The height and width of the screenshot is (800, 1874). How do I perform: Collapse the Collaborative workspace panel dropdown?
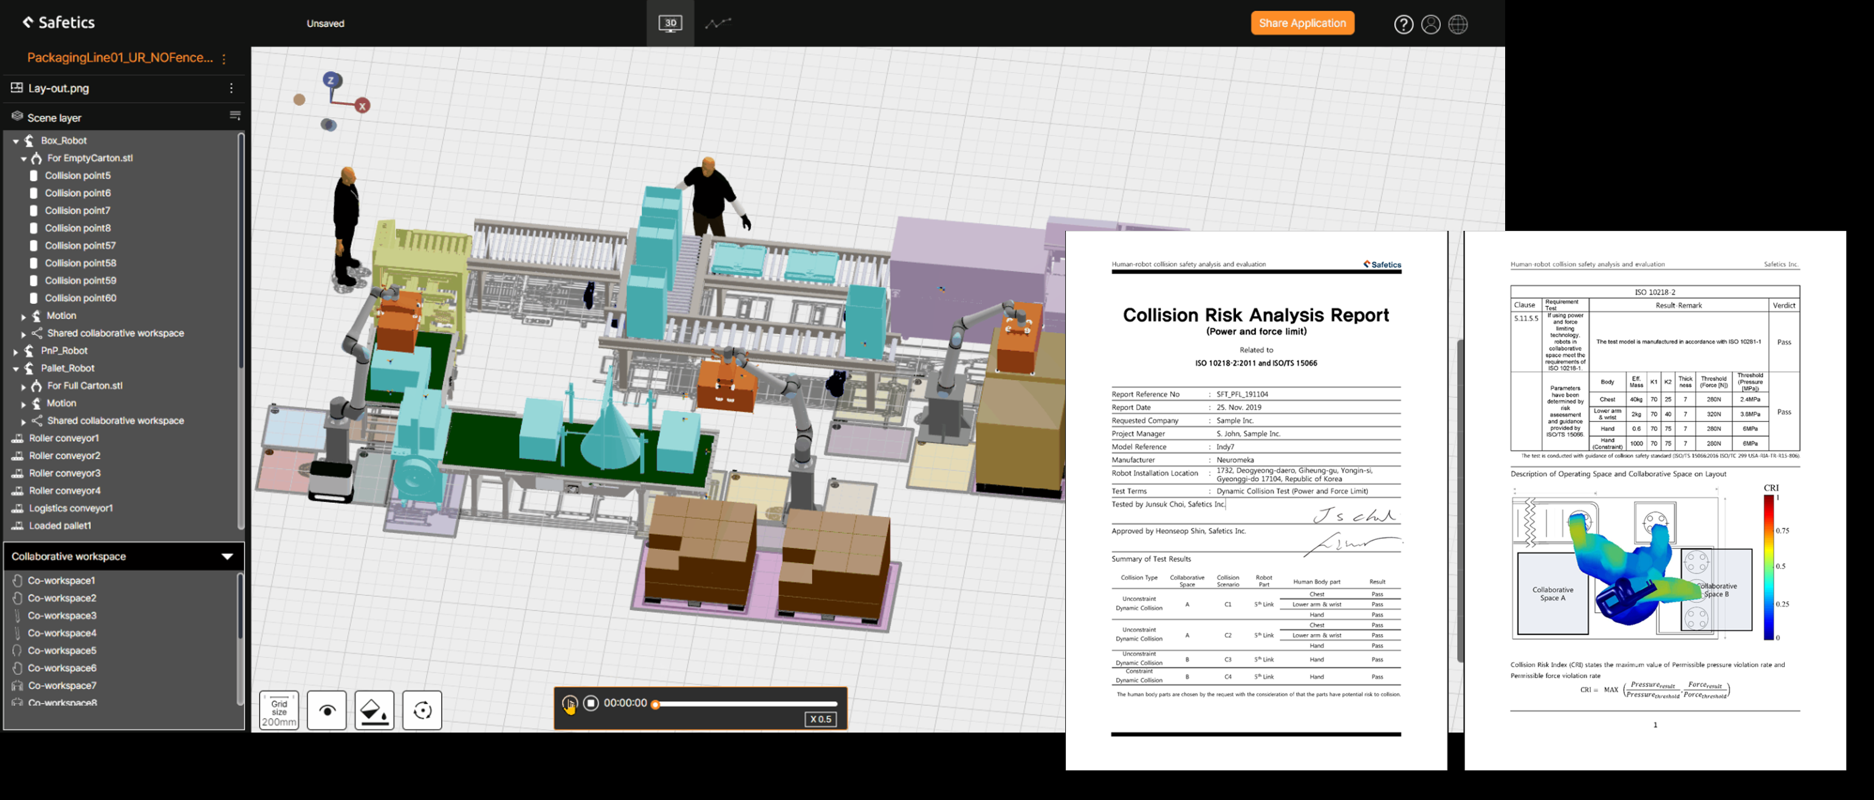pyautogui.click(x=227, y=556)
